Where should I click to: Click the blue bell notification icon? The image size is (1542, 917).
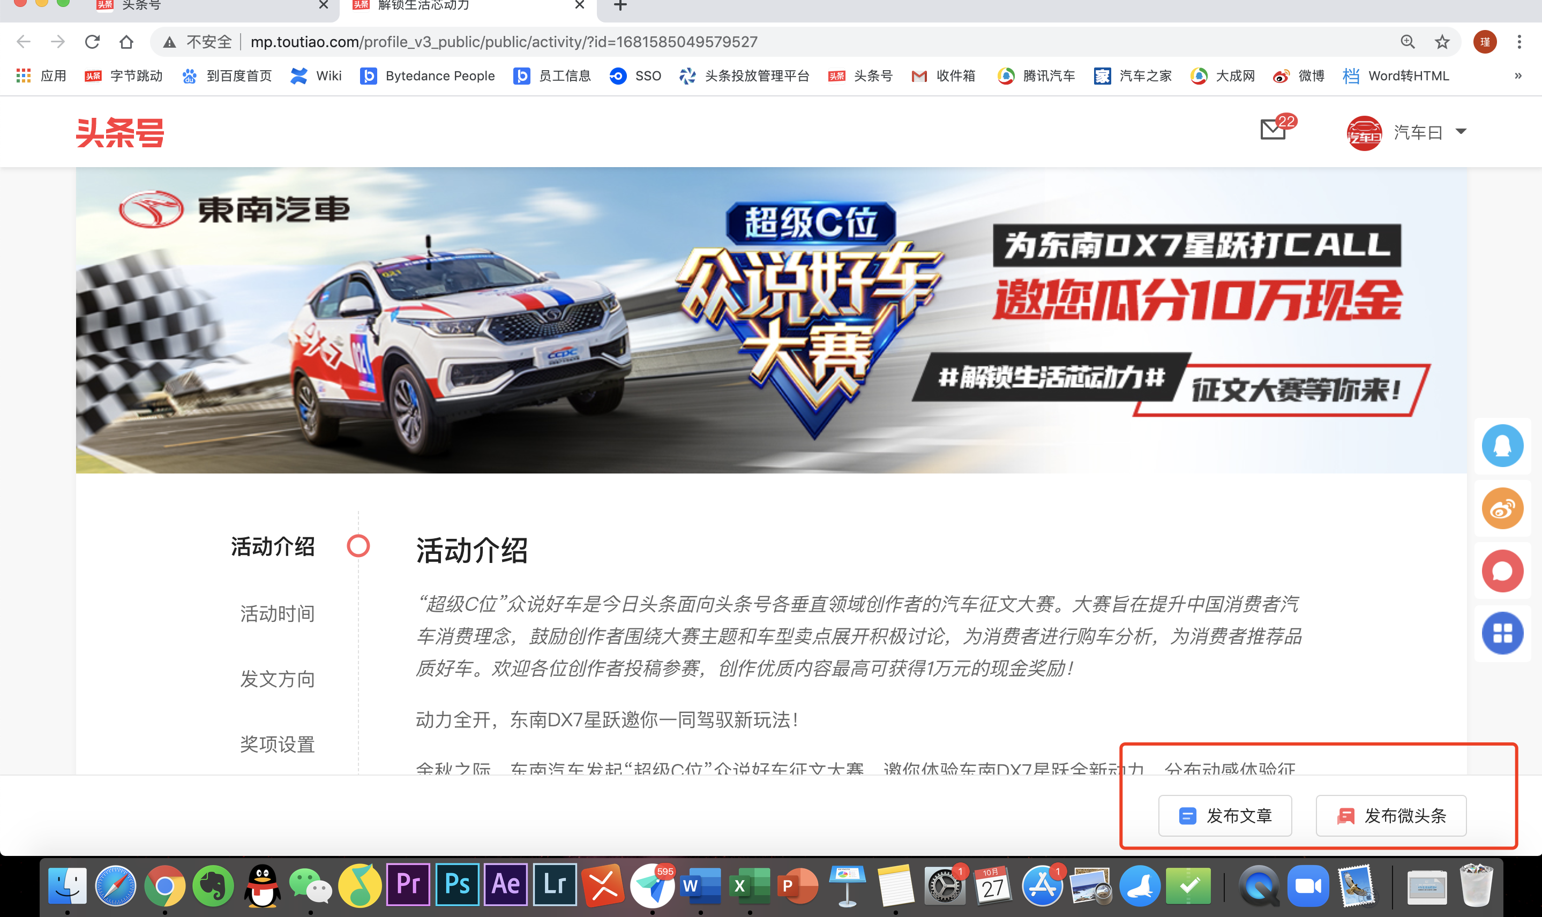coord(1502,446)
